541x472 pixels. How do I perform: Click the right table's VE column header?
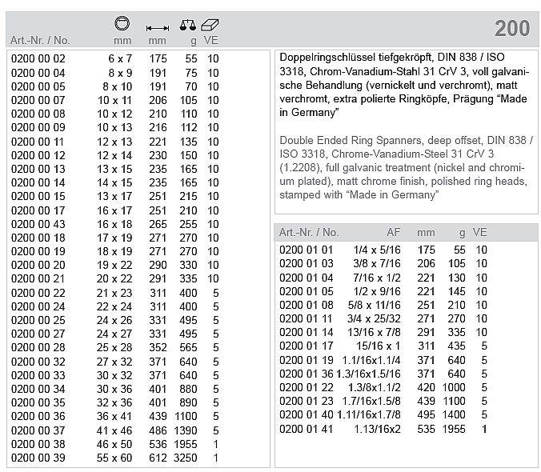pyautogui.click(x=479, y=233)
